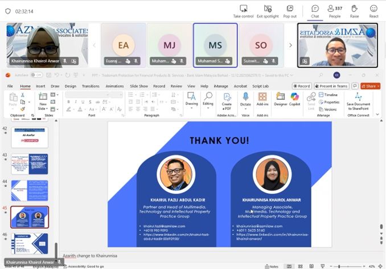Open the Drawing dropdown in ribbon
Screen dimensions: 386x269
coord(192,99)
